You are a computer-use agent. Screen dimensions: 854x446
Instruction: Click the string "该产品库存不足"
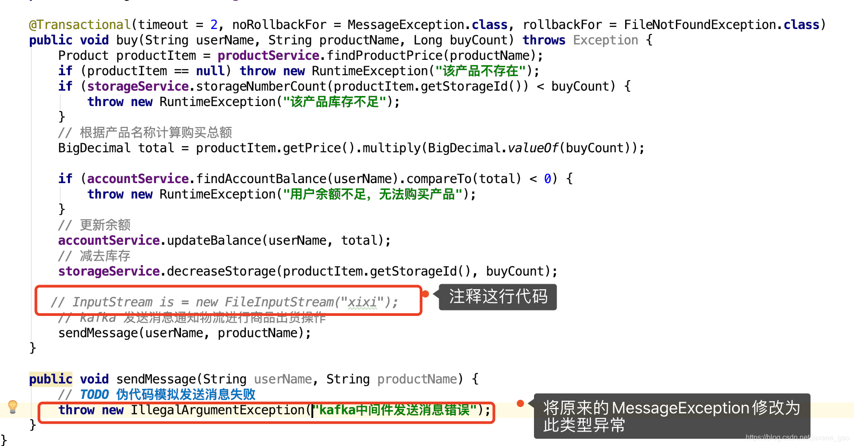[x=335, y=102]
